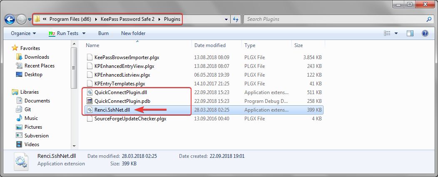
Task: Click Burn in the toolbar
Action: [103, 33]
